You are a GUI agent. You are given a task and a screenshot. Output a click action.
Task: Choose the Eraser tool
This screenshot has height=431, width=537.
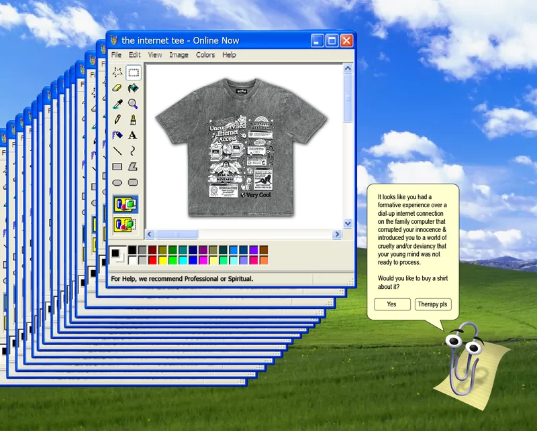tap(117, 88)
